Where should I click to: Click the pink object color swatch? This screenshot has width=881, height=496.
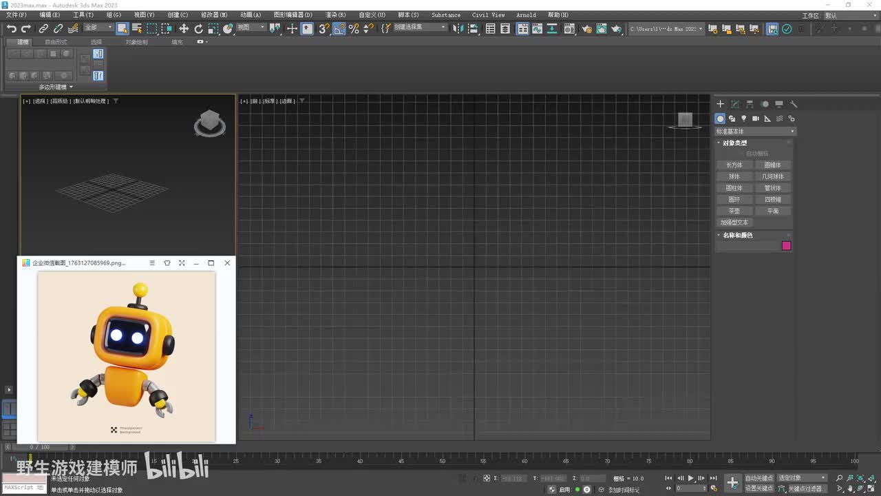786,246
